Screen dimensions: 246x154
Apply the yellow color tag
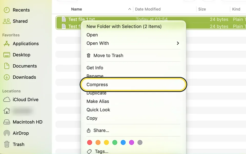tap(106, 142)
